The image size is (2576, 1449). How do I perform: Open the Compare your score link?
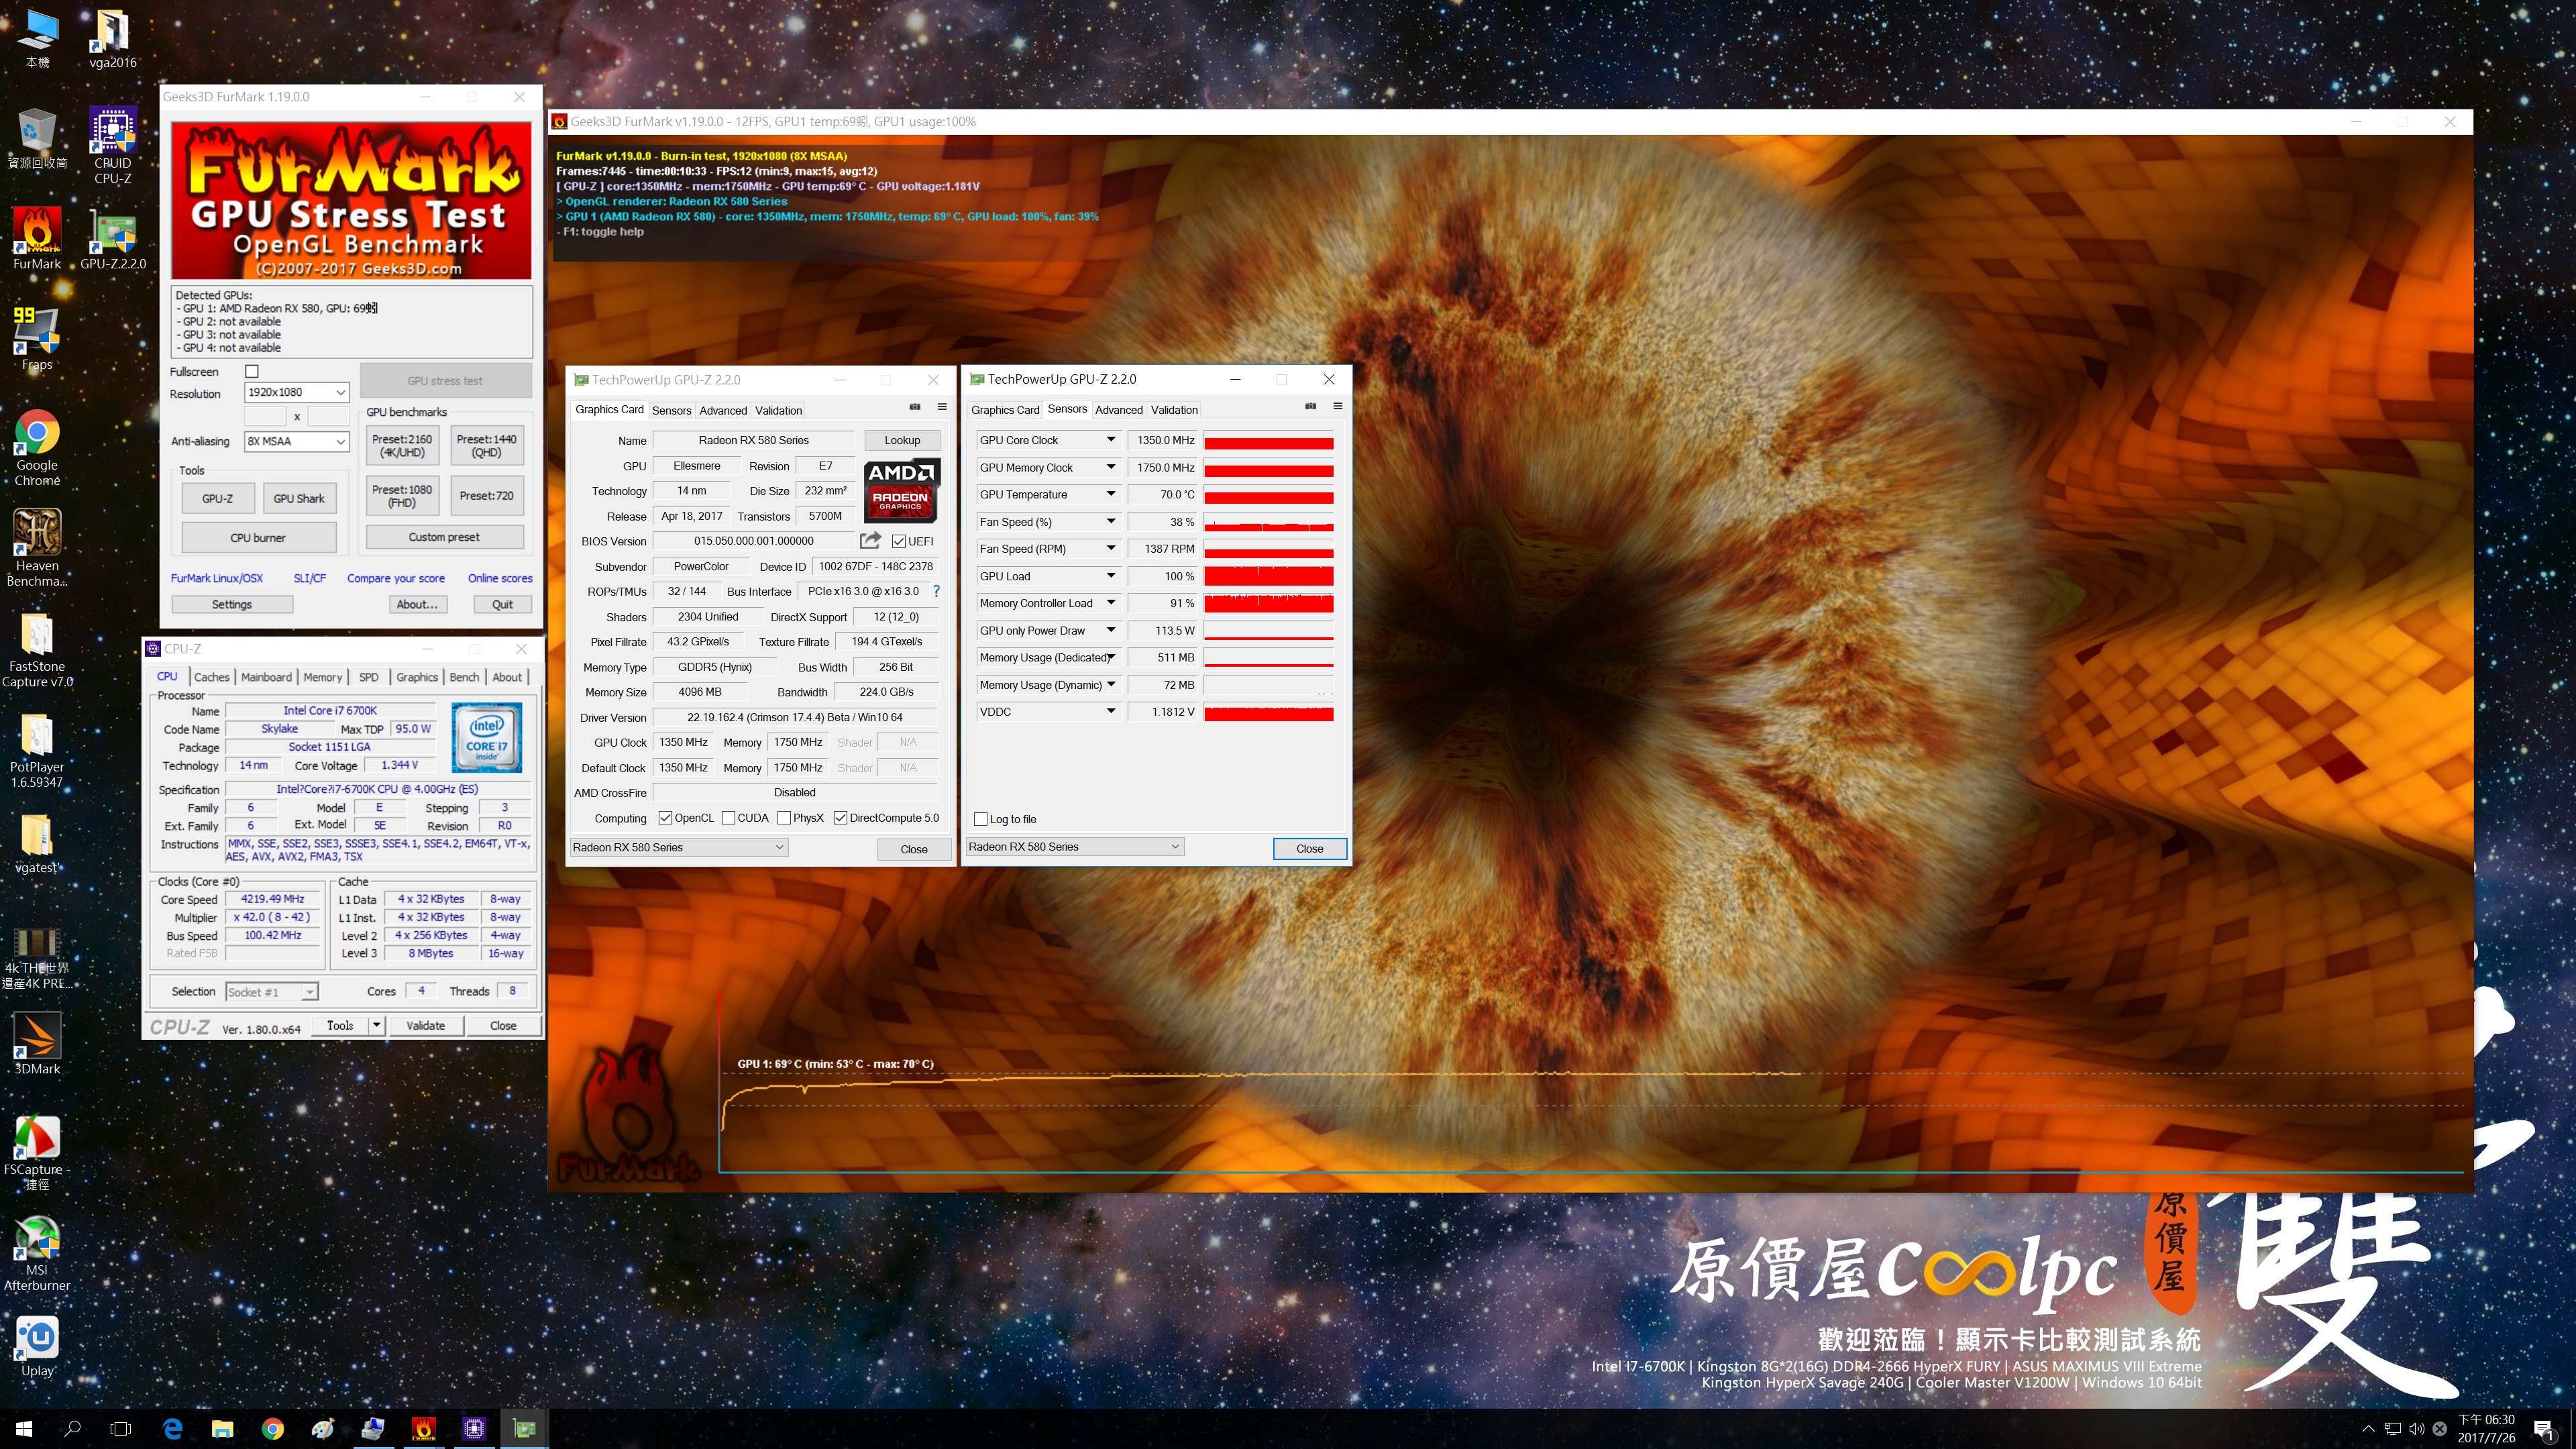(396, 578)
